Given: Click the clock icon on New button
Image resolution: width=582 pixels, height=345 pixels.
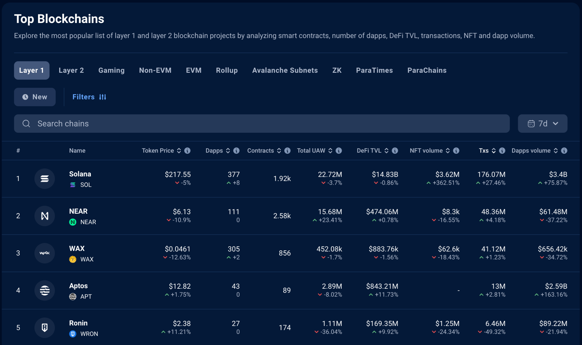Looking at the screenshot, I should point(25,97).
